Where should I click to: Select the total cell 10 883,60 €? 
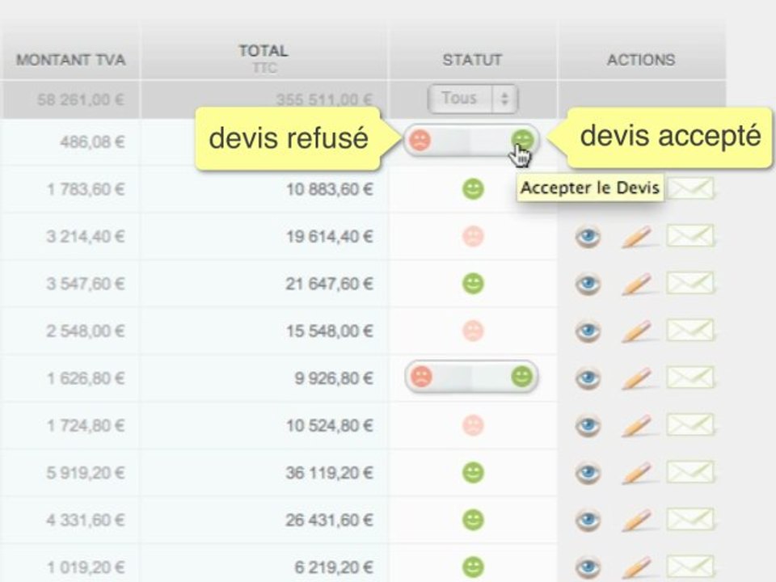pyautogui.click(x=330, y=189)
